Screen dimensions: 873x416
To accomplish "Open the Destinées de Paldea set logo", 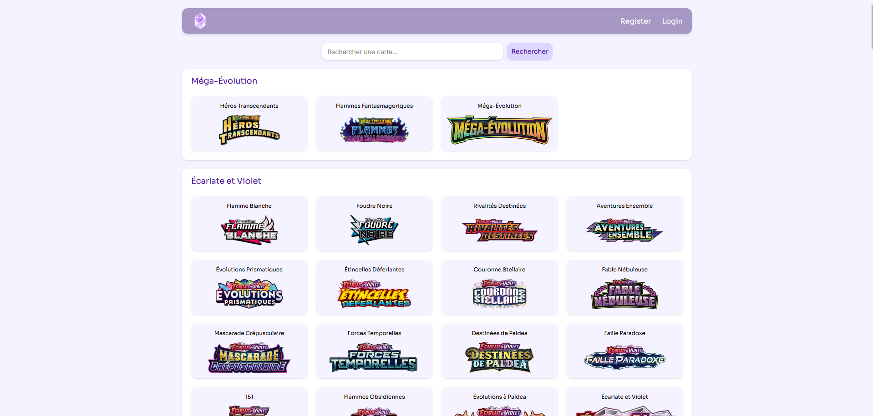I will tap(499, 357).
